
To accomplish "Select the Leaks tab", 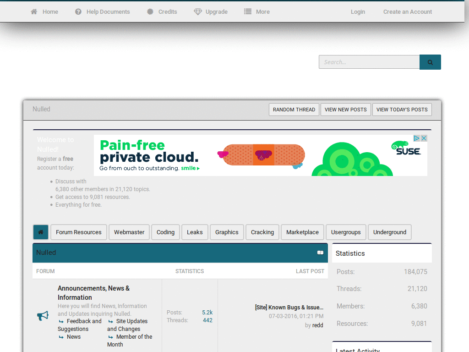I will click(195, 232).
